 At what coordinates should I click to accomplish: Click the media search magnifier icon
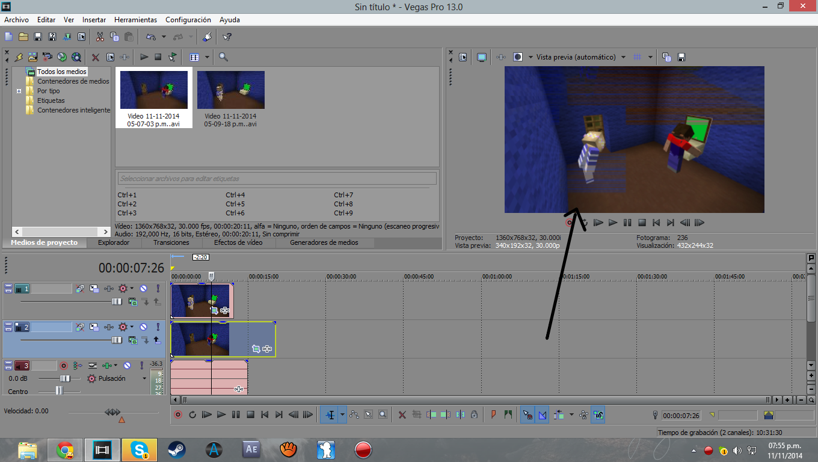(x=223, y=57)
